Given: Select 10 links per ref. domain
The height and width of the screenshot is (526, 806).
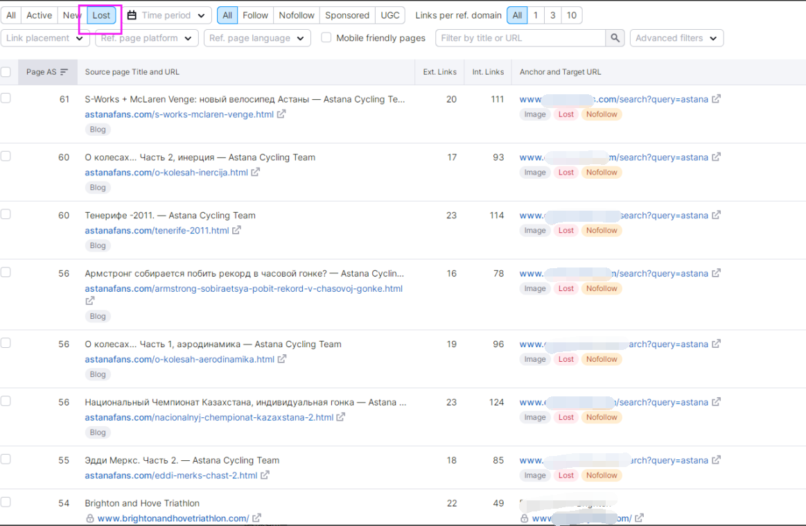Looking at the screenshot, I should point(571,15).
